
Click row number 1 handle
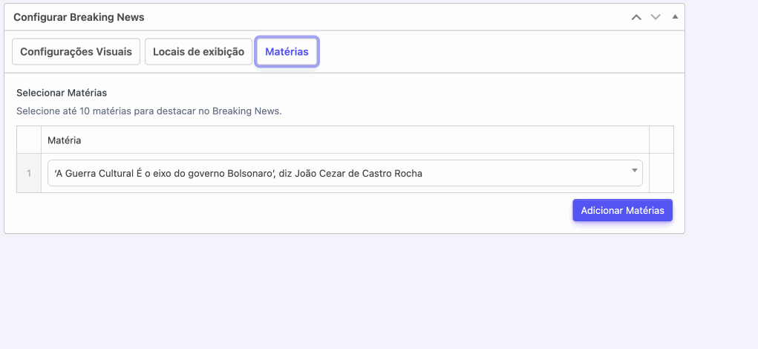click(29, 173)
